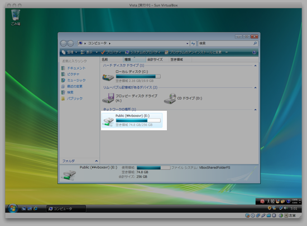
Task: Sort by the 合計サイズ column header
Action: click(157, 60)
